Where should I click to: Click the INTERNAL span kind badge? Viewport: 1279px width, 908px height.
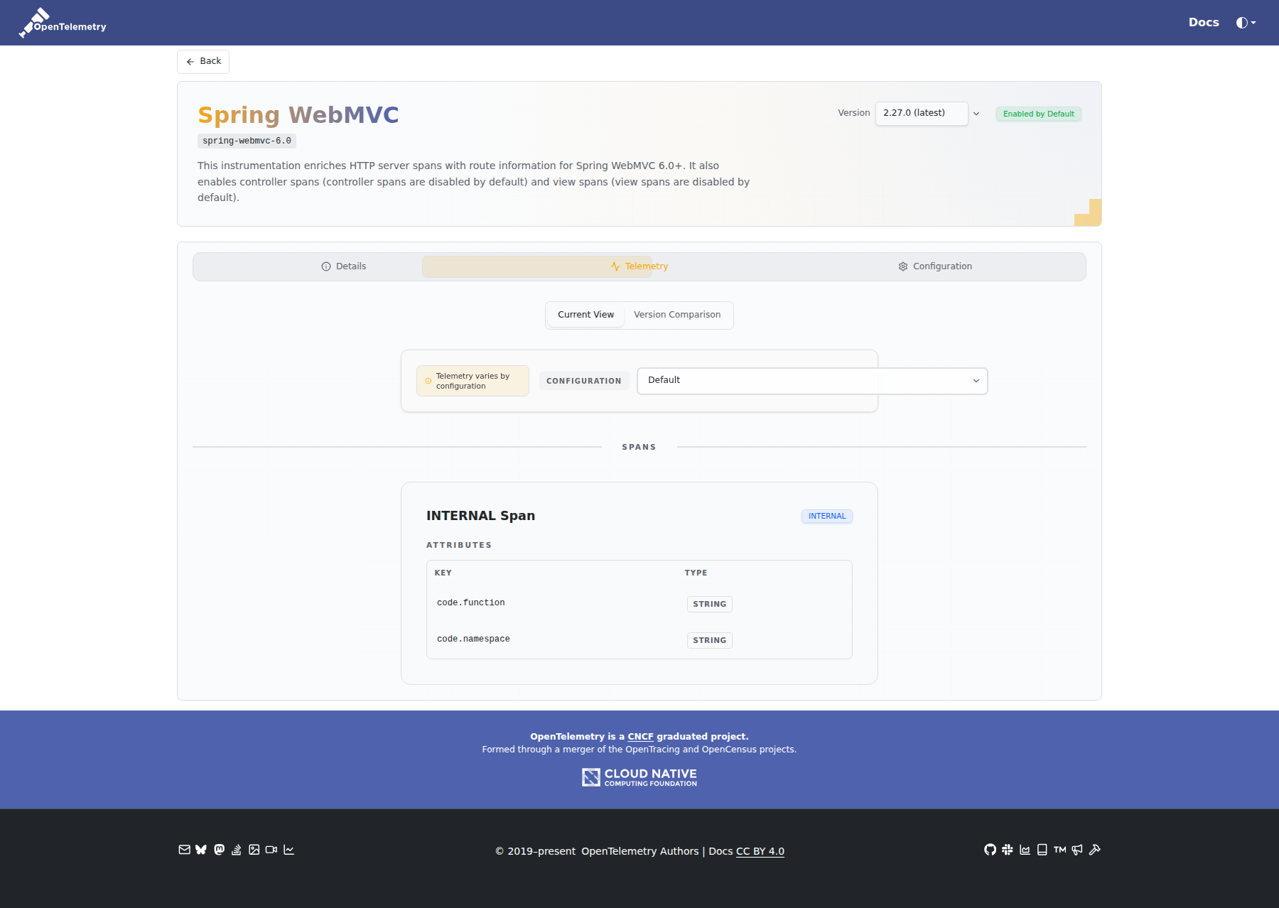827,517
